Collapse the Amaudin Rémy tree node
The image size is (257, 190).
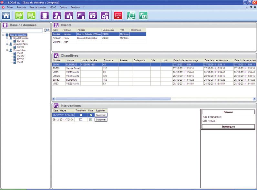pyautogui.click(x=7, y=44)
